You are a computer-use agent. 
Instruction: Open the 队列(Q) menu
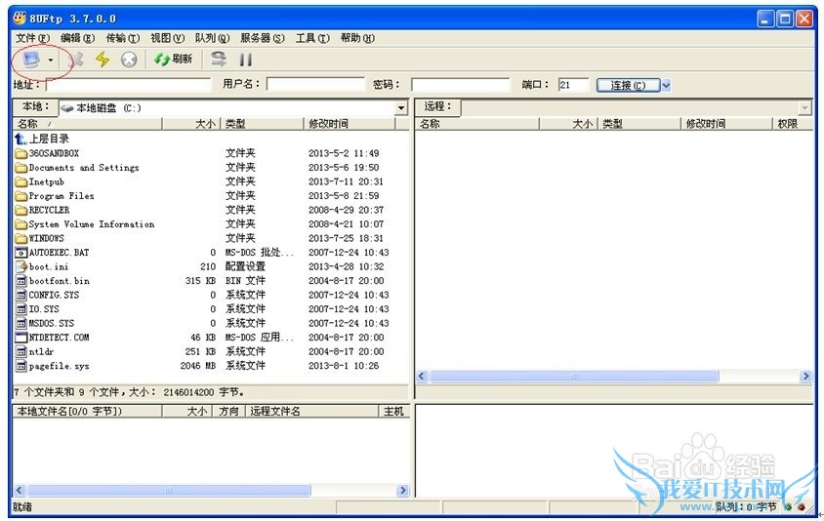click(212, 38)
